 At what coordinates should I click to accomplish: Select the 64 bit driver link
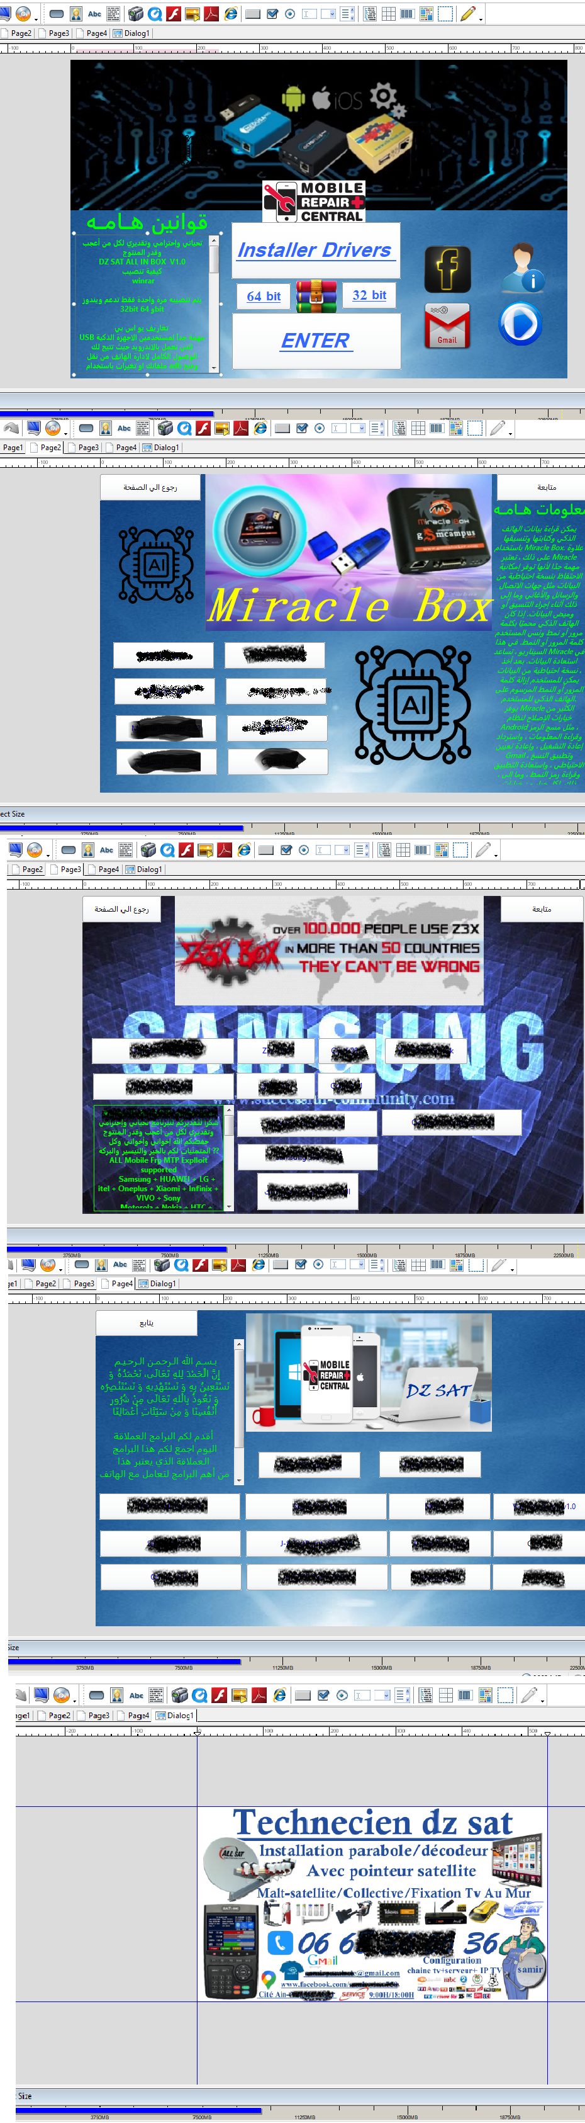pos(264,297)
